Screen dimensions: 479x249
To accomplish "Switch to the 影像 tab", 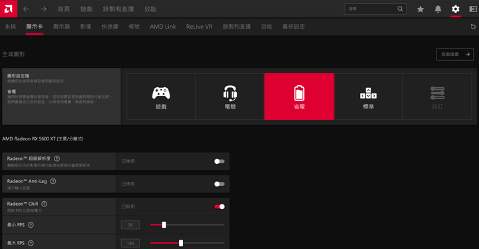I will [86, 27].
